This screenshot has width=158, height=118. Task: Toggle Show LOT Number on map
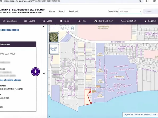[54, 49]
